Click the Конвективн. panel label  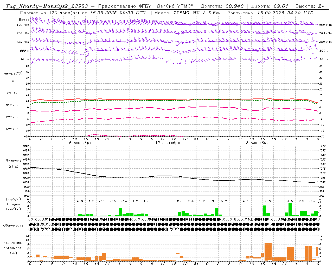pos(13,243)
